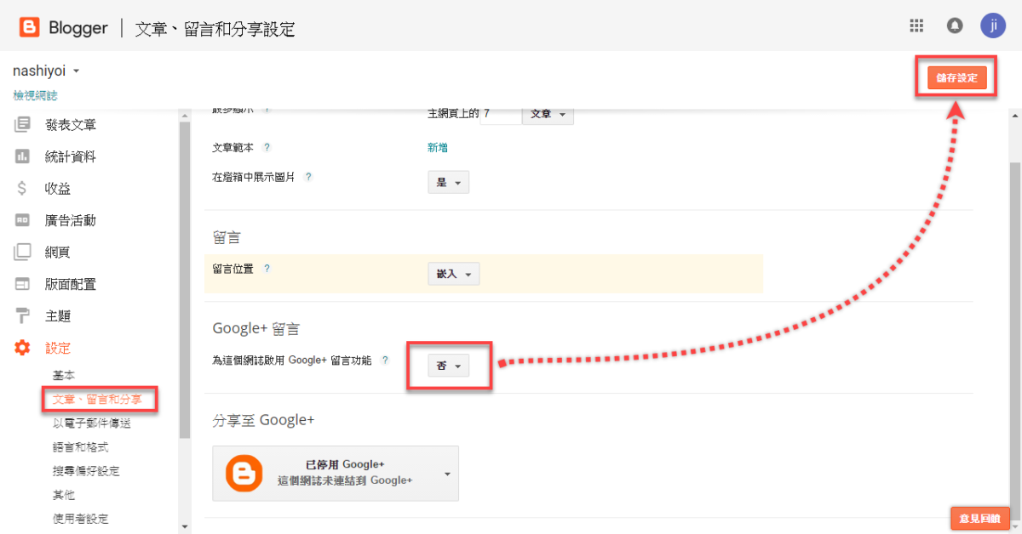Click the 網頁 pages icon
The height and width of the screenshot is (534, 1022).
point(22,252)
